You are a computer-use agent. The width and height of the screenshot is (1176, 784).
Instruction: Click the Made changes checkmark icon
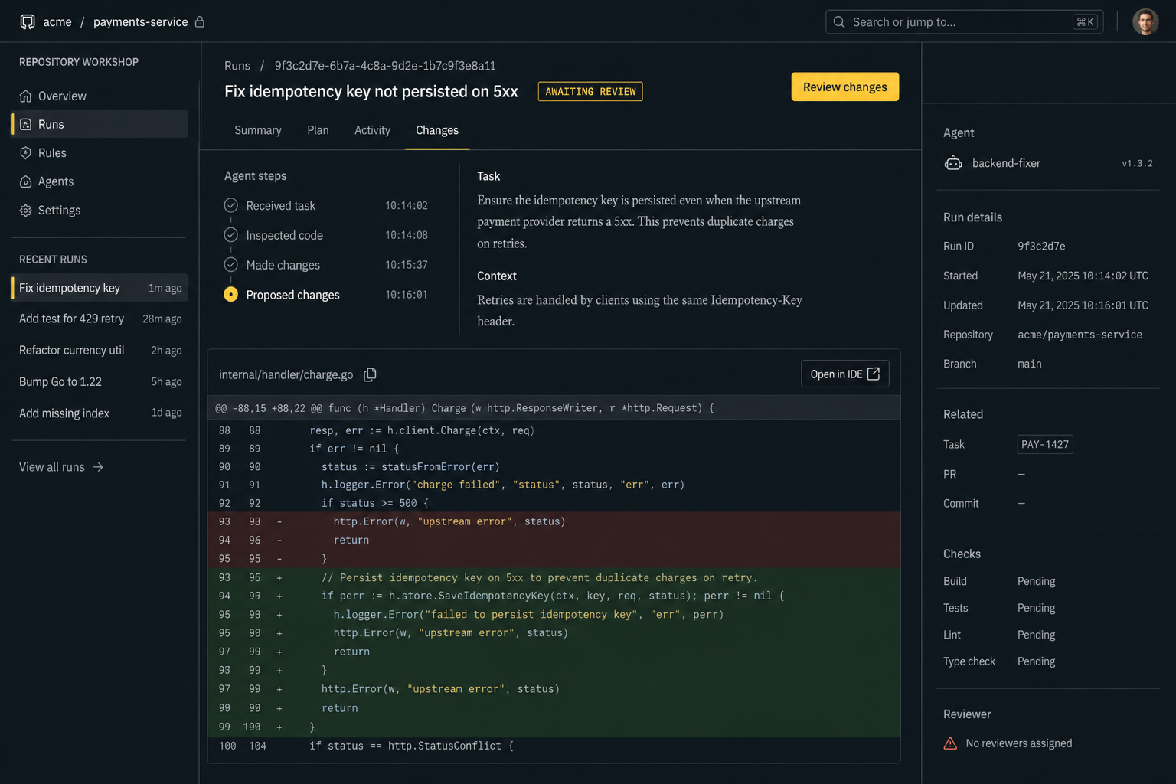230,265
